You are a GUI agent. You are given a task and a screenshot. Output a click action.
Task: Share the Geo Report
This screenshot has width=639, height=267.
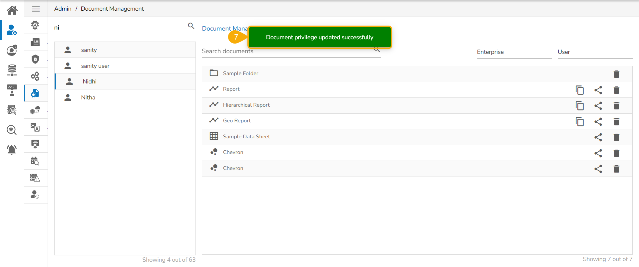[x=598, y=121]
